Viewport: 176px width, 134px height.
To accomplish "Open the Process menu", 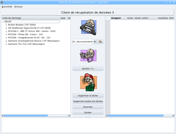I will click(18, 7).
